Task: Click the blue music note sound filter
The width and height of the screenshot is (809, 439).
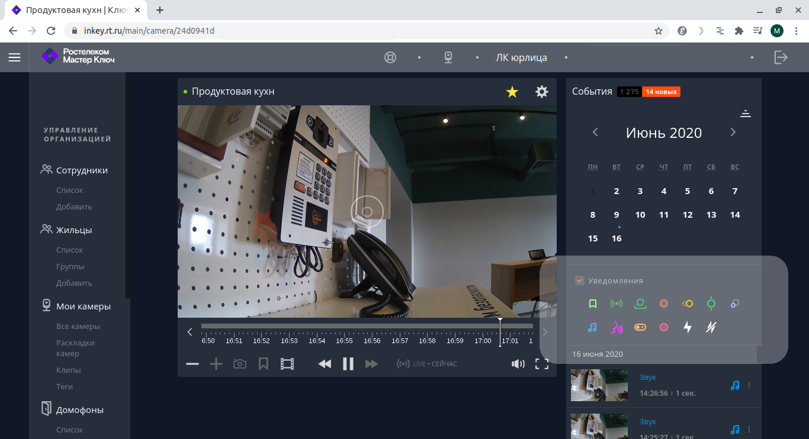Action: [x=593, y=327]
